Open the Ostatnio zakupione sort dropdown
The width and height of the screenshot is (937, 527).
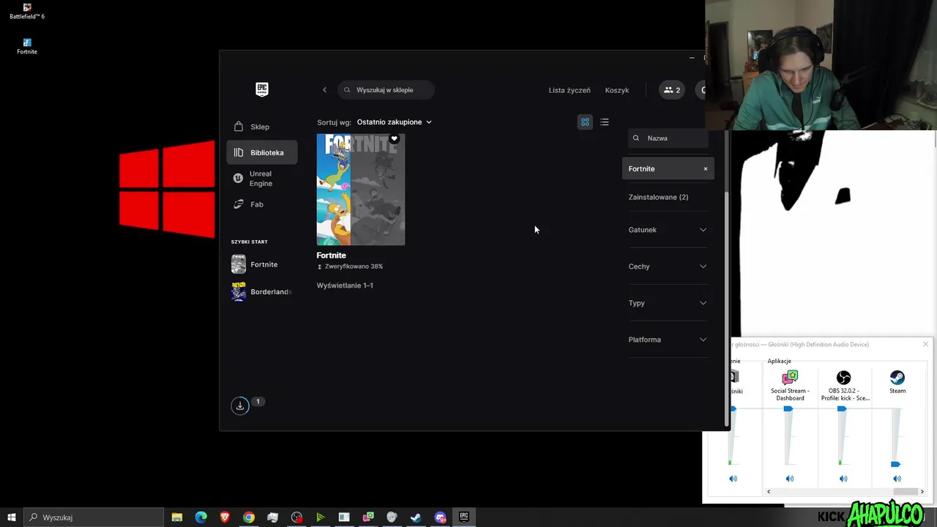pyautogui.click(x=395, y=122)
